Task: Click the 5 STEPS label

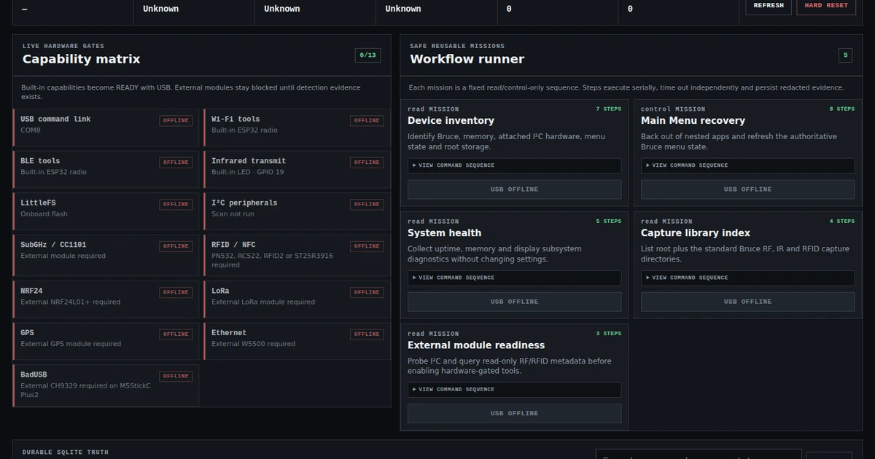Action: coord(608,221)
